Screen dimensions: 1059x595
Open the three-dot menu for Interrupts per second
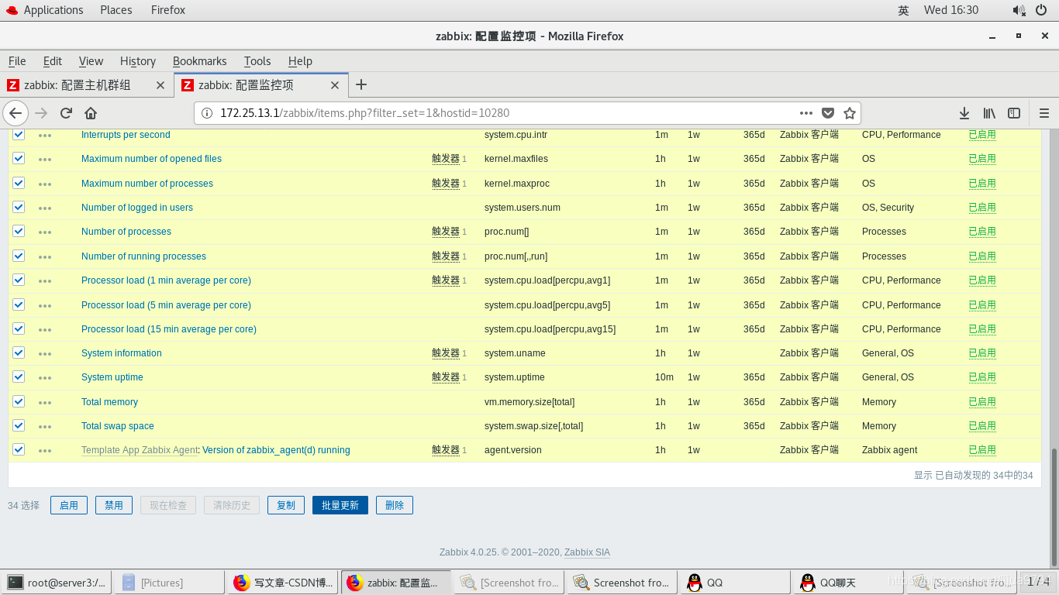click(x=45, y=136)
